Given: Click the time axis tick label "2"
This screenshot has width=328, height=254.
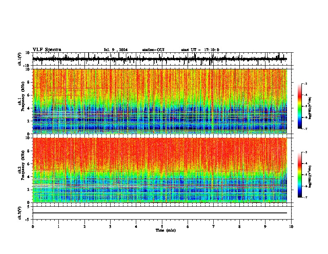Looking at the screenshot, I should pyautogui.click(x=84, y=227).
